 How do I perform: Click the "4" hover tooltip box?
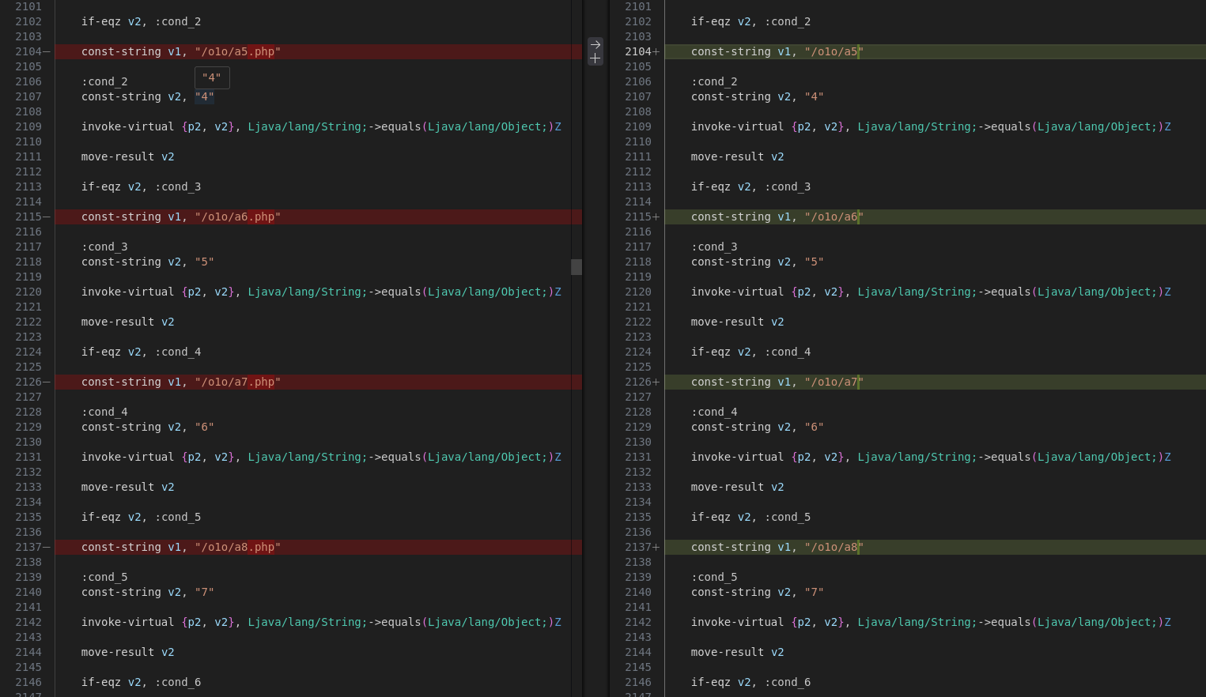[x=212, y=77]
